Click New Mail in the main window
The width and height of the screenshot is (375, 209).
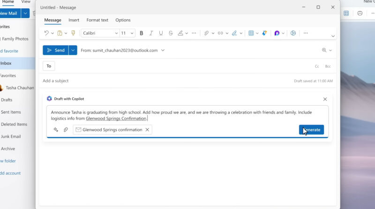click(x=9, y=14)
